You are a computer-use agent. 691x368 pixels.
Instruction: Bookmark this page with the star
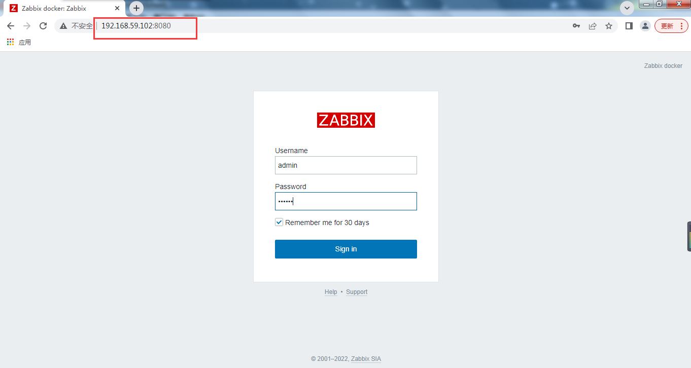[609, 26]
